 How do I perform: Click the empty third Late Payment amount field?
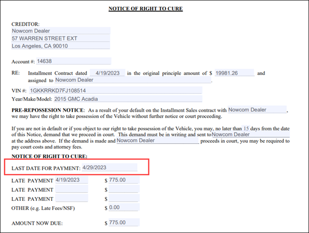tap(124, 198)
